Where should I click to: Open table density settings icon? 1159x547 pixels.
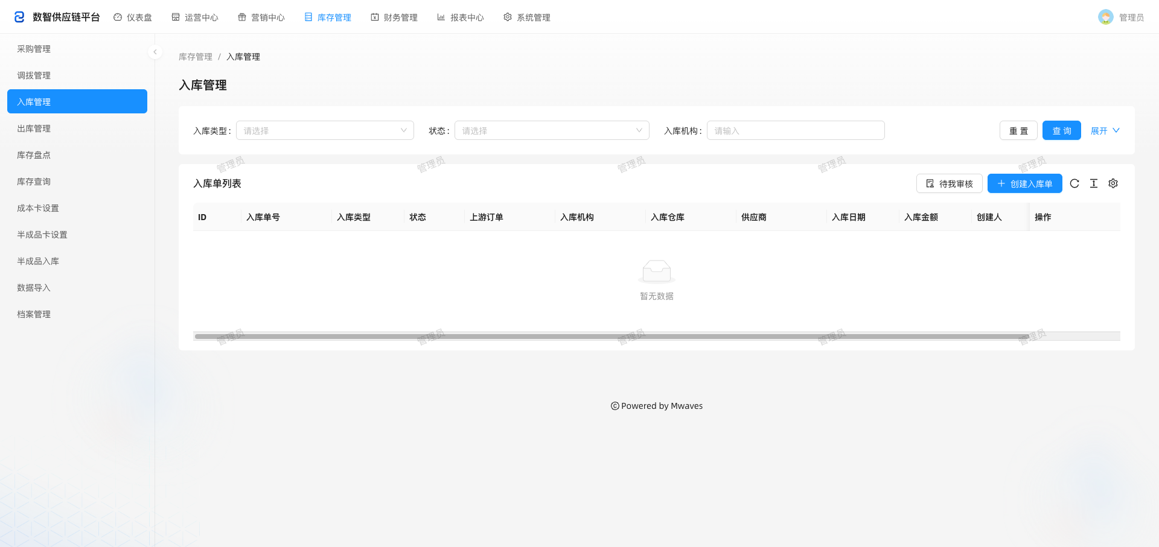(x=1094, y=183)
